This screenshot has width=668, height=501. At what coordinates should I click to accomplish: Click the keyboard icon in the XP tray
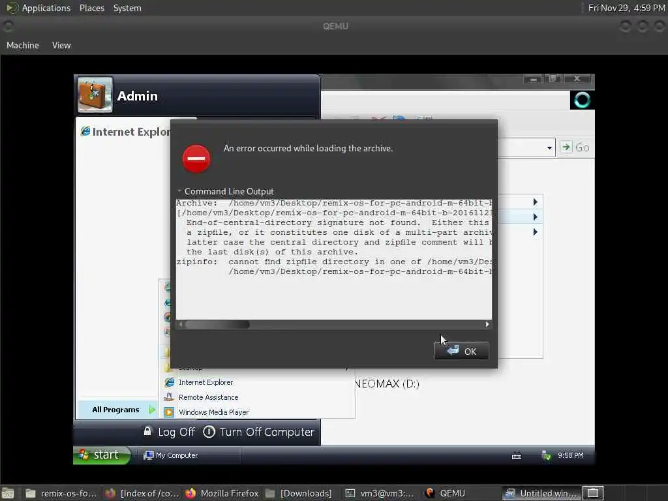click(x=517, y=456)
